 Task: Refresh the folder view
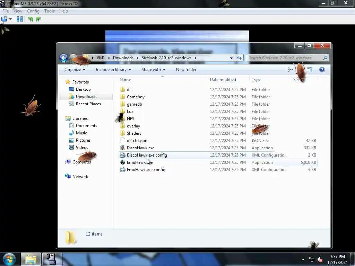(x=239, y=58)
